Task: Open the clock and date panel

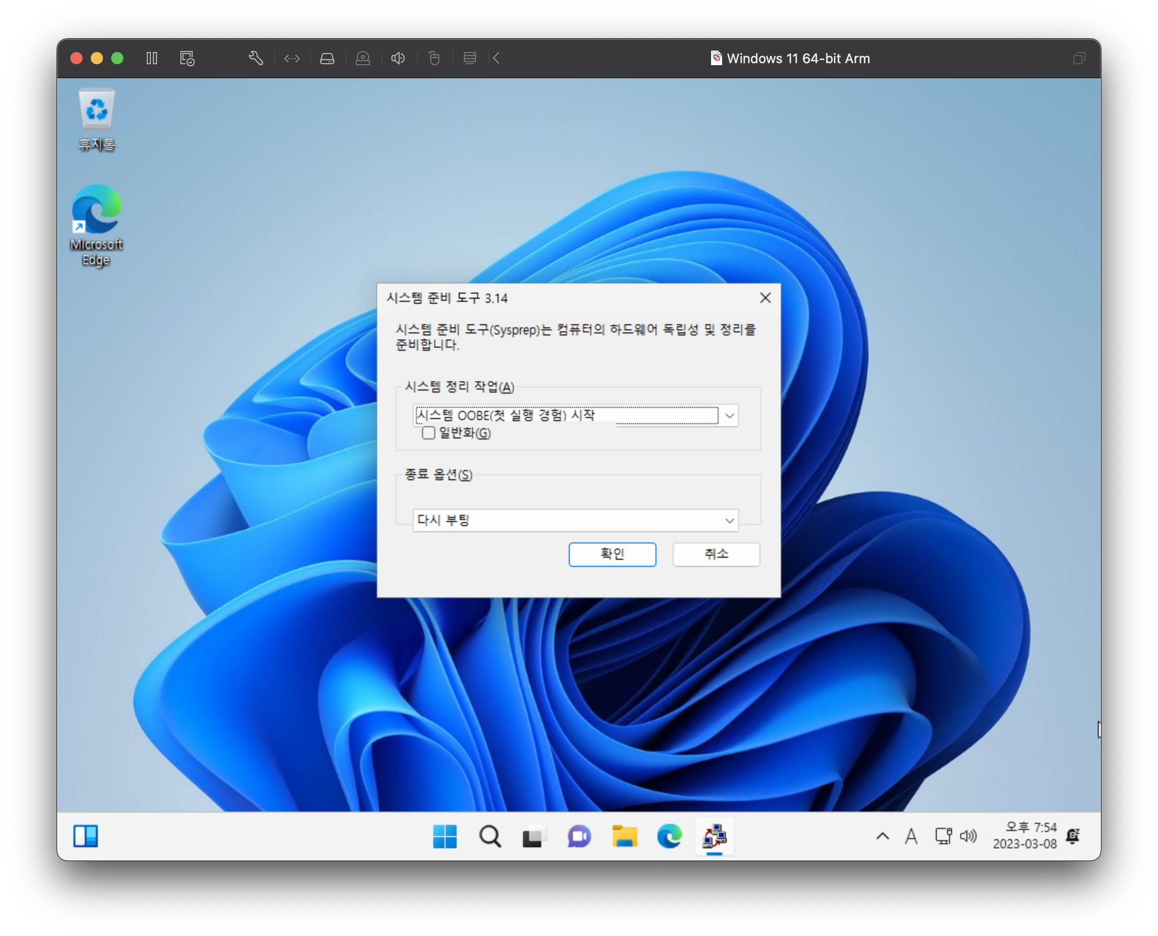Action: coord(1025,836)
